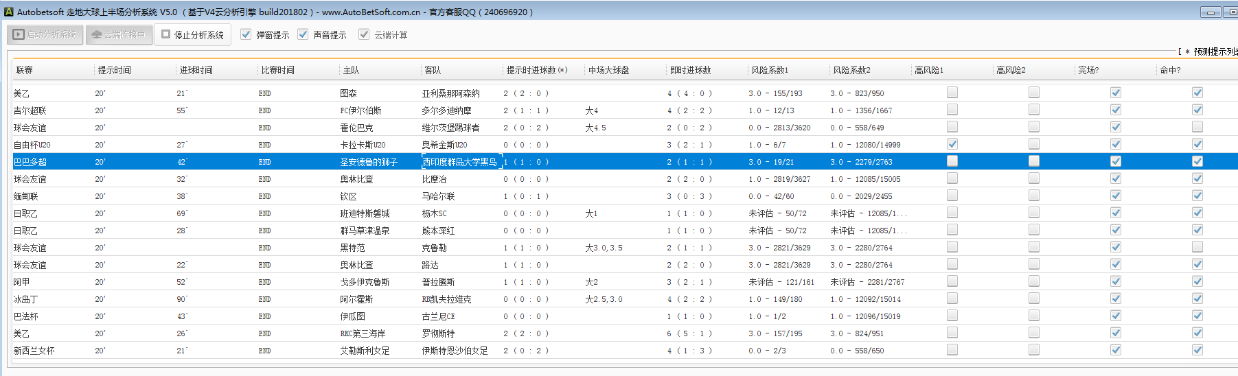
Task: Toggle the 云端计算 checkbox
Action: click(x=364, y=34)
